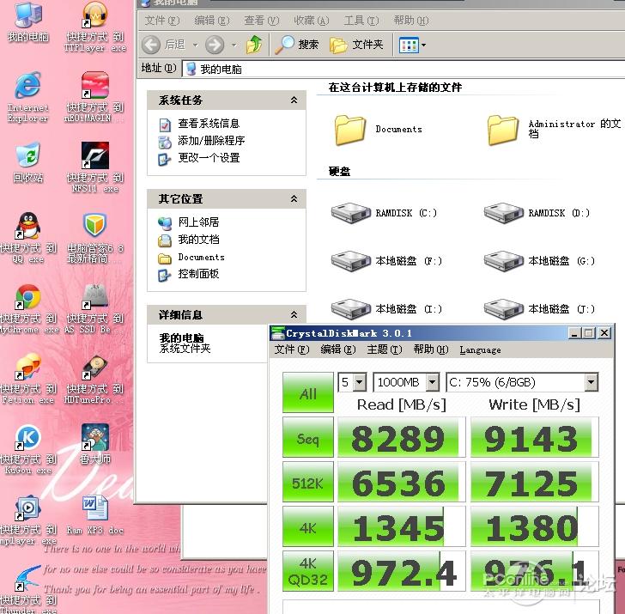Go up one folder level in Explorer

[254, 45]
